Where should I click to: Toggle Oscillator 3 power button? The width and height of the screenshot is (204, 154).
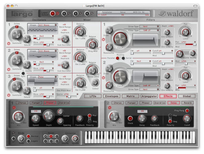(9, 95)
